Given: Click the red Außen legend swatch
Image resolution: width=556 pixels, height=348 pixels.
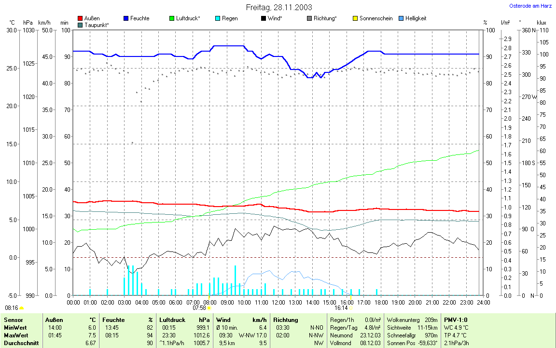Looking at the screenshot, I should tap(80, 18).
